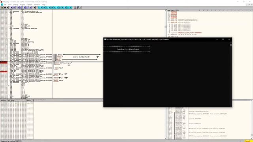Restart the program with the rewind icon
This screenshot has height=142, width=253.
tap(5, 7)
